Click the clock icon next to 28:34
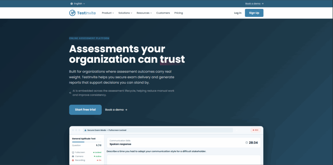 [x=246, y=143]
